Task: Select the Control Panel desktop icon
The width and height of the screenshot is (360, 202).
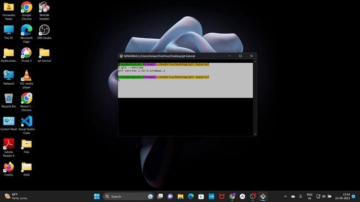Action: (x=9, y=123)
